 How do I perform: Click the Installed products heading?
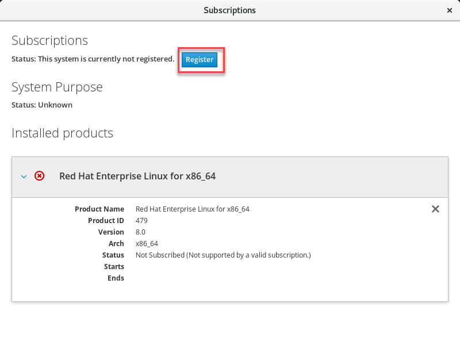(62, 133)
